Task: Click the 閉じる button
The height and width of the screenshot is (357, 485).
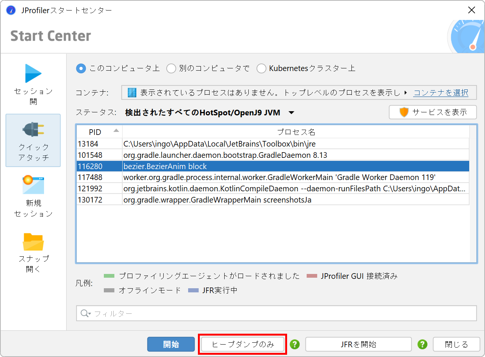Action: click(456, 344)
